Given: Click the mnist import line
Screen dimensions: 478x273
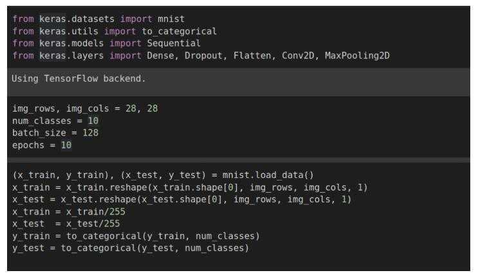Looking at the screenshot, I should pos(98,19).
